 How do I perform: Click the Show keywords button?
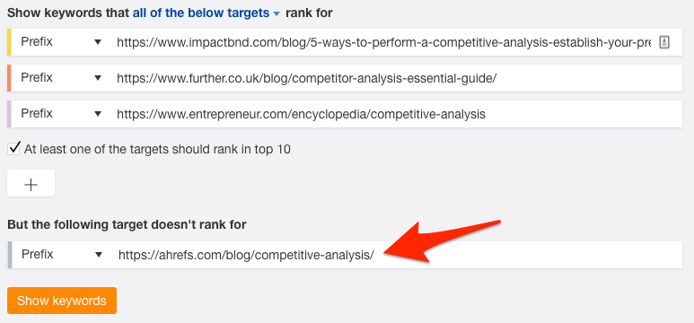click(62, 301)
